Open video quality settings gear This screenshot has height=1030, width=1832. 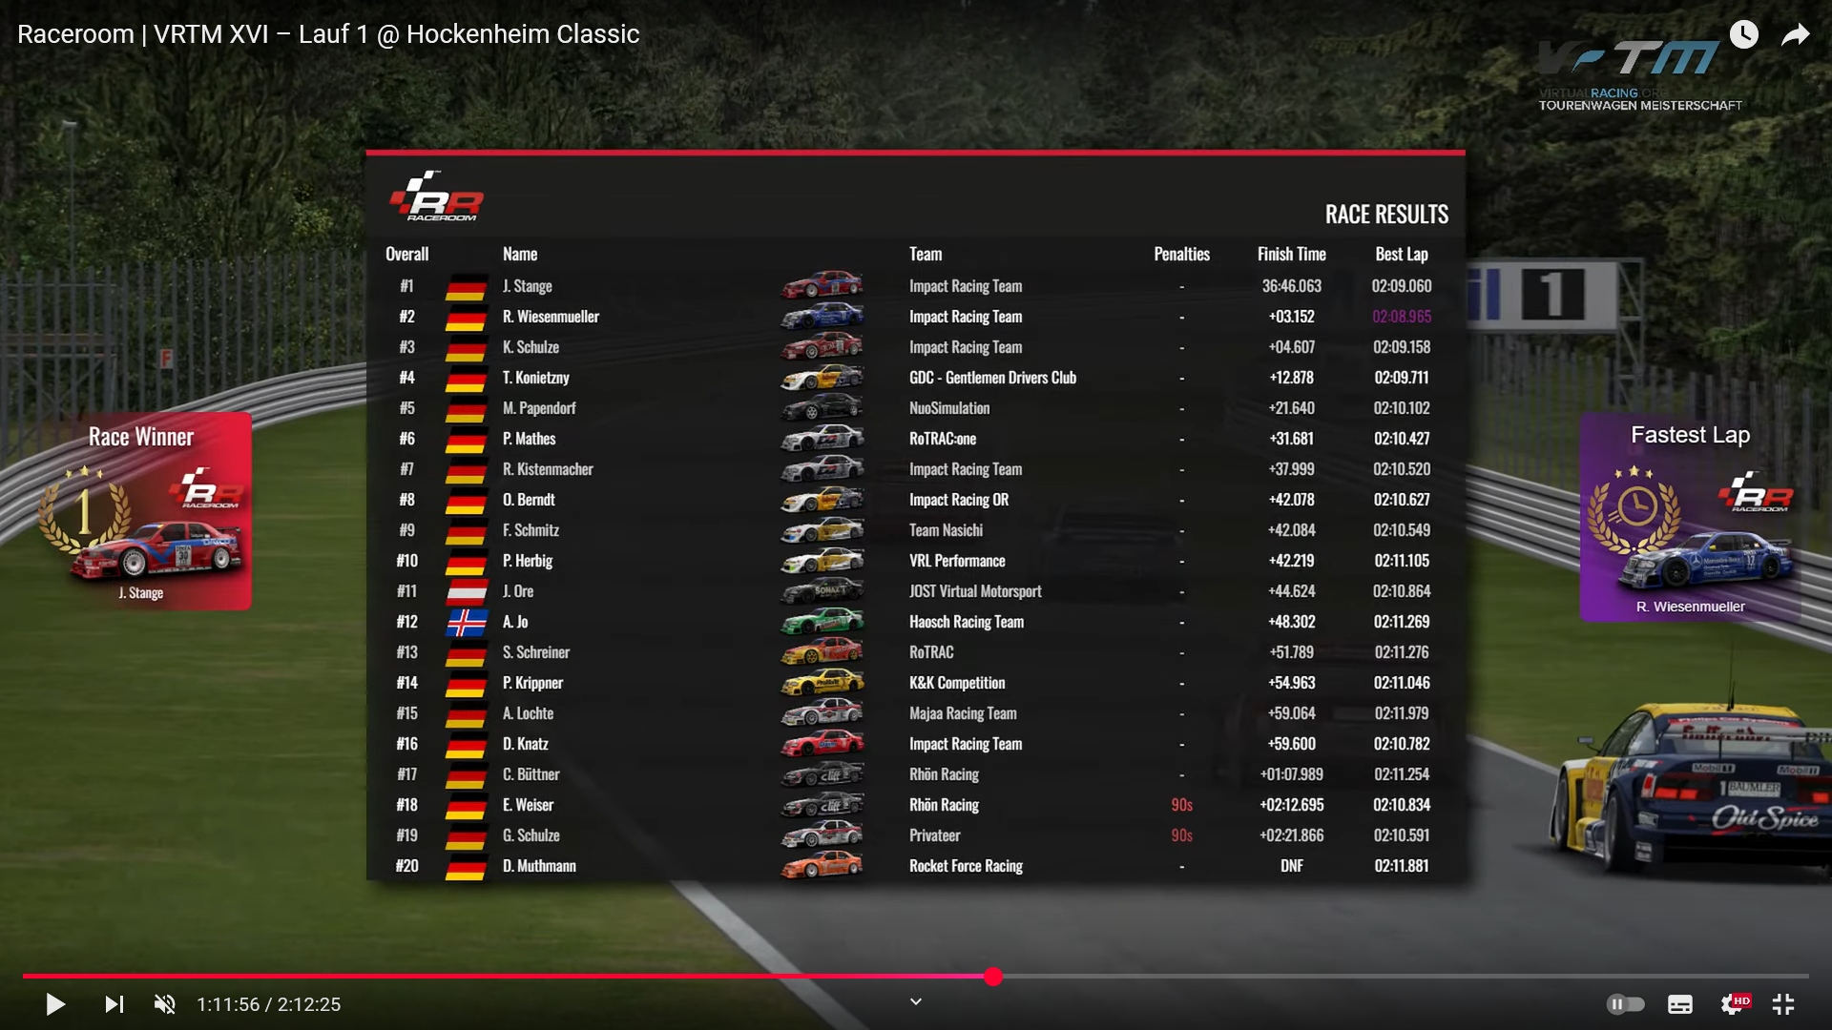pos(1732,1004)
